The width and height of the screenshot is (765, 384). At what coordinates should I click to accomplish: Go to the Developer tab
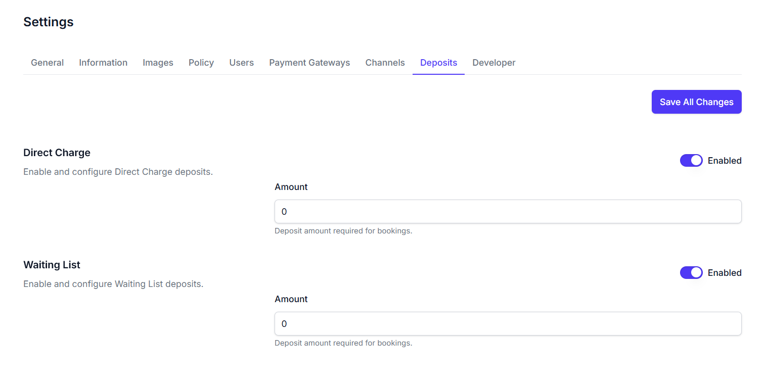(x=493, y=63)
